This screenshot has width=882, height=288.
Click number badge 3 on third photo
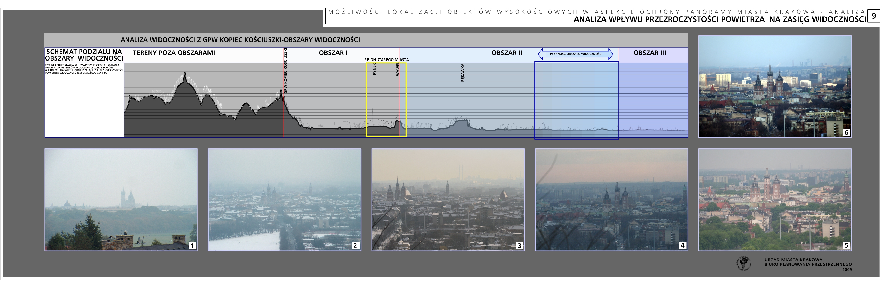[x=519, y=245]
